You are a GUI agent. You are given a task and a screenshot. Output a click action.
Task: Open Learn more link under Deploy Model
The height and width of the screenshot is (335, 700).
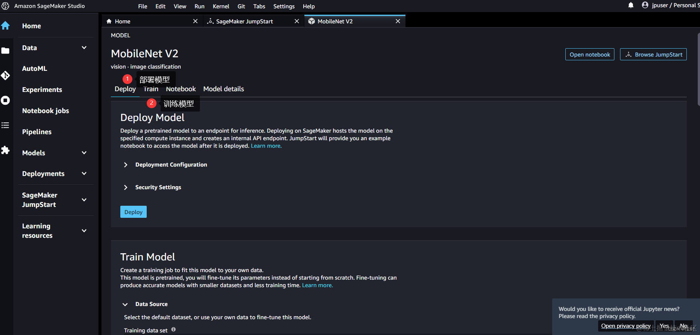266,146
